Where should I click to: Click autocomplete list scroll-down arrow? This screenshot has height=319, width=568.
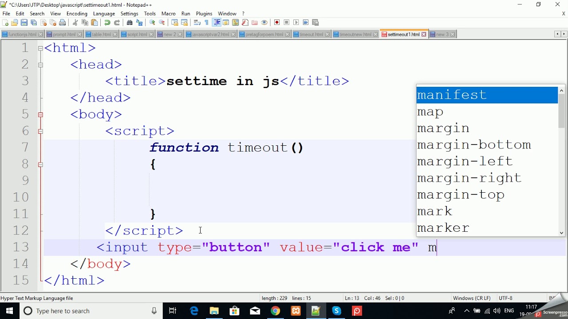[561, 233]
